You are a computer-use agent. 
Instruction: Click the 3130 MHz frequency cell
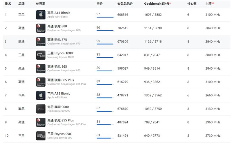tap(213, 109)
